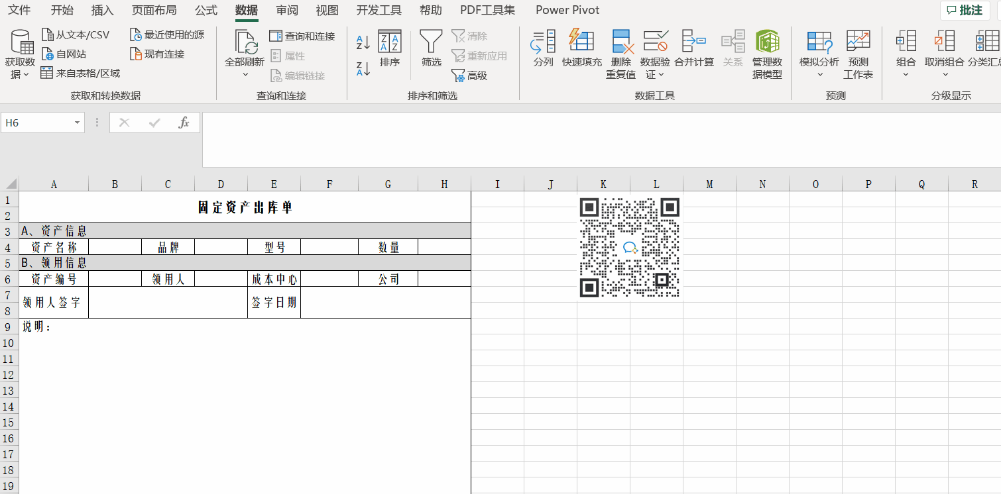Click the confirm checkmark formula button
This screenshot has height=494, width=1001.
pyautogui.click(x=155, y=123)
